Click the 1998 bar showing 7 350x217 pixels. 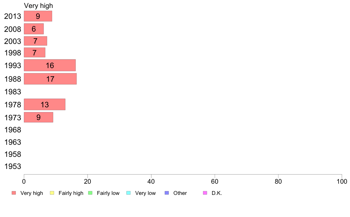(x=34, y=52)
